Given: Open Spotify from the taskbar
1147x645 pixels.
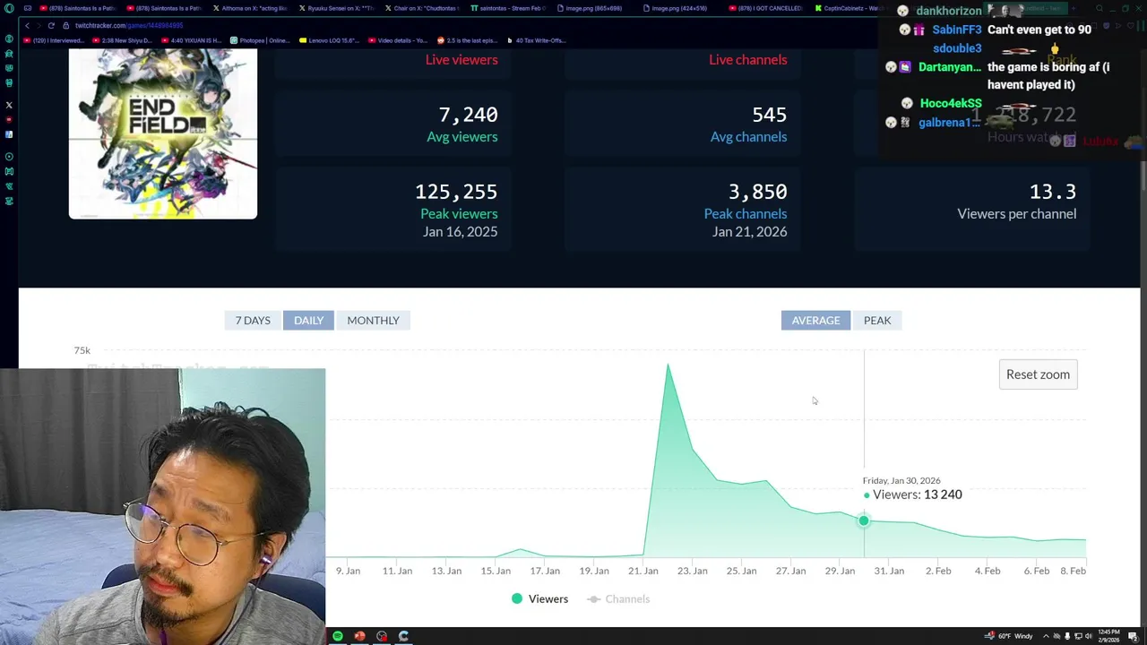Looking at the screenshot, I should [x=338, y=636].
